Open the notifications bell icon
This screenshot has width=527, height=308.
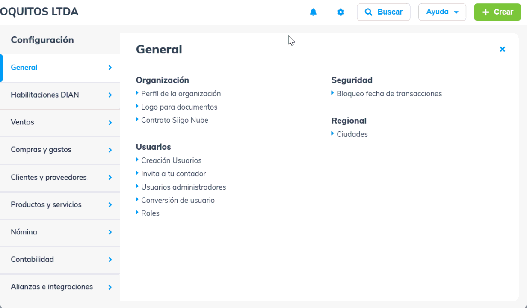(x=313, y=12)
